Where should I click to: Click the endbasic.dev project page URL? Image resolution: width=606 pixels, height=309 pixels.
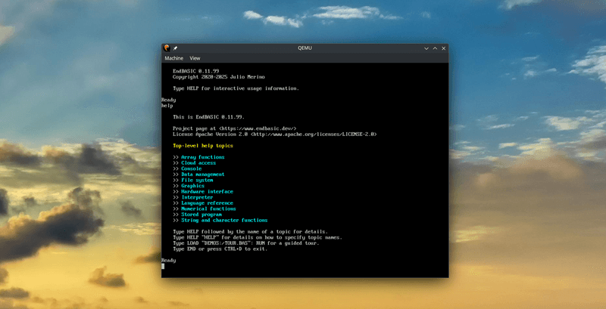click(x=258, y=128)
